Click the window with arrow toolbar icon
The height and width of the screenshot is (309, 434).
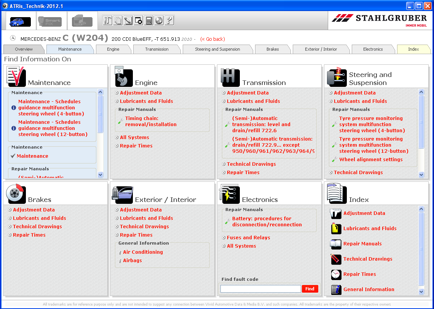click(139, 21)
